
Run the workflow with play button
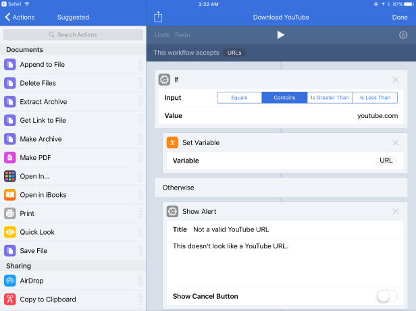(x=281, y=35)
